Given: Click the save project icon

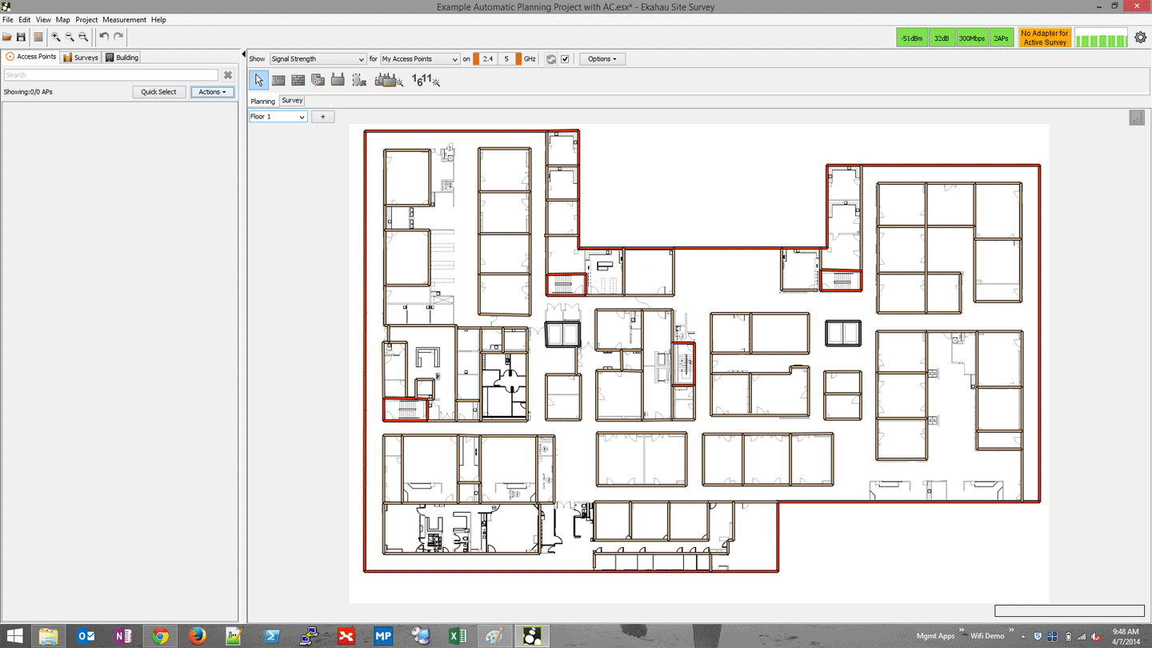Looking at the screenshot, I should pos(21,37).
